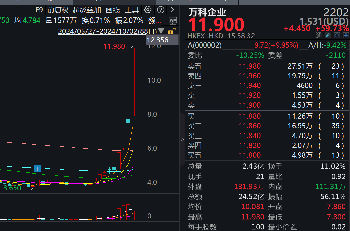Click the F9 toolbar button
The image size is (350, 231).
click(x=39, y=10)
